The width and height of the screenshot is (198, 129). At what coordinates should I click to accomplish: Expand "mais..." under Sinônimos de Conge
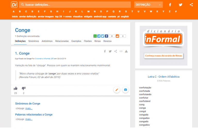pyautogui.click(x=29, y=108)
